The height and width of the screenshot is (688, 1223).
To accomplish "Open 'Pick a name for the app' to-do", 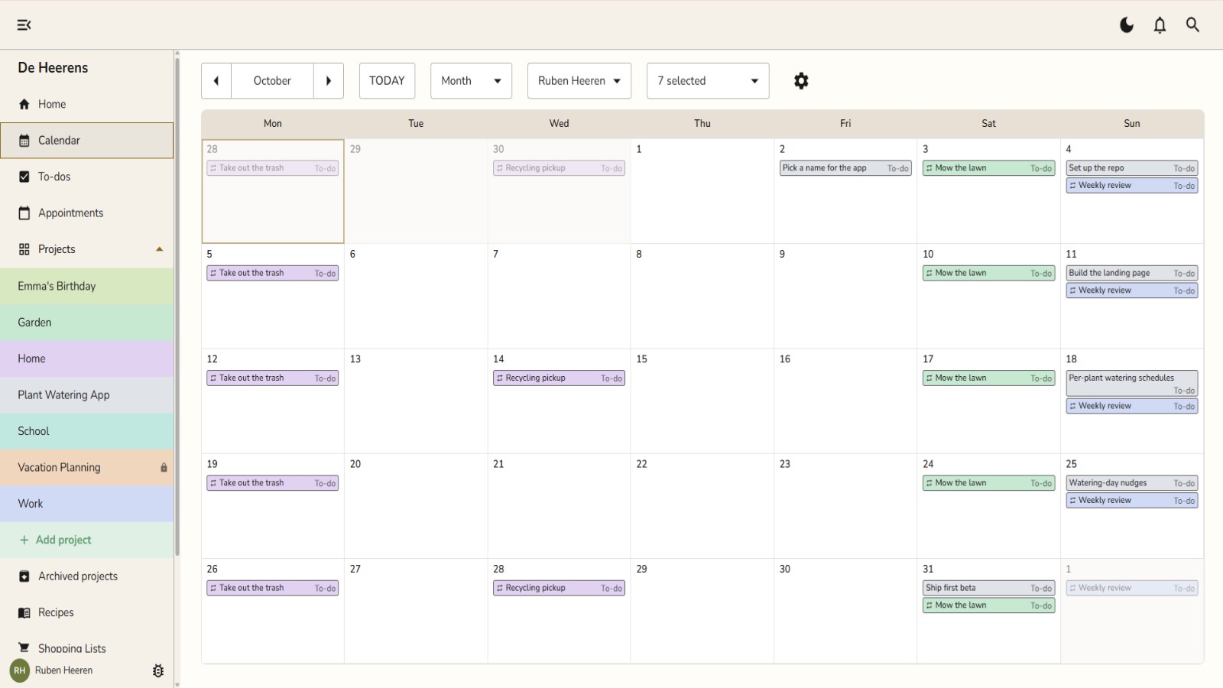I will pyautogui.click(x=845, y=168).
